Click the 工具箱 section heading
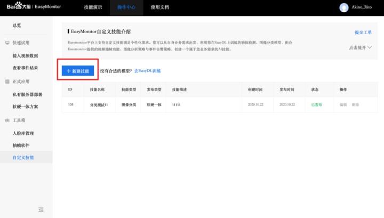 click(x=19, y=120)
